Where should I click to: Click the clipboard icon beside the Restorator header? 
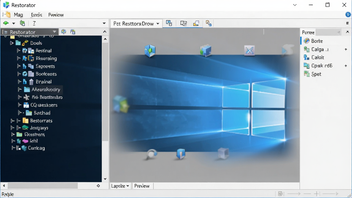click(x=73, y=32)
